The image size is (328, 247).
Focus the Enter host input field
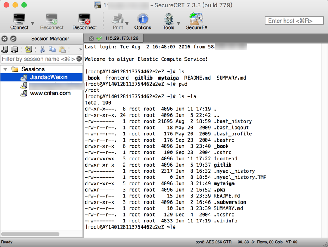coord(294,21)
